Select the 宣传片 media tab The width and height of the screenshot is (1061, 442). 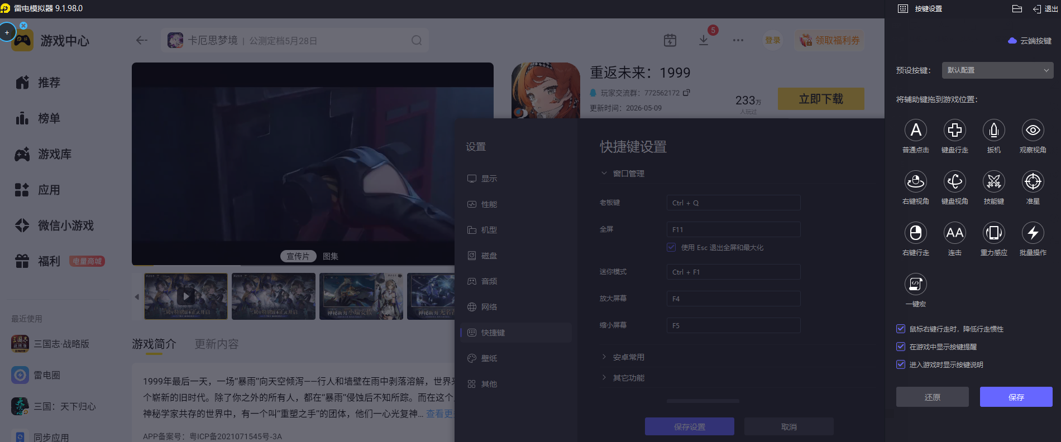298,256
